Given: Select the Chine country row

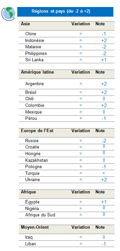Looking at the screenshot, I should click(x=66, y=34).
